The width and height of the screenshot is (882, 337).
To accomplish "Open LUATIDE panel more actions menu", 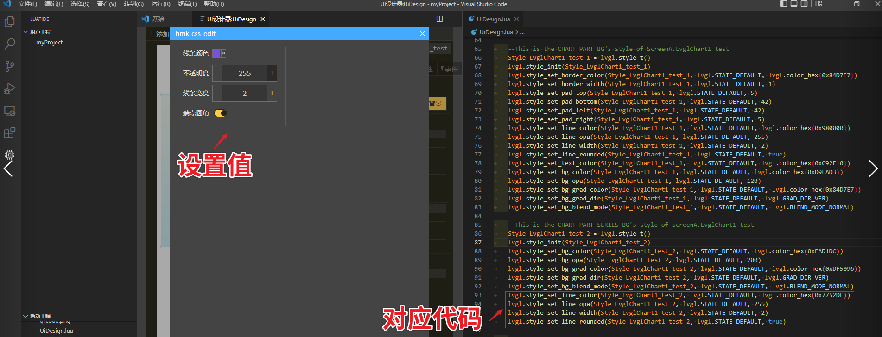I will (x=126, y=19).
